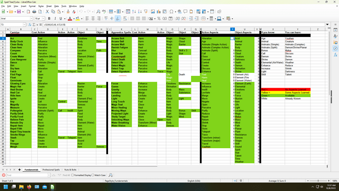
Task: Open the Function Wizard icon
Action: point(30,25)
